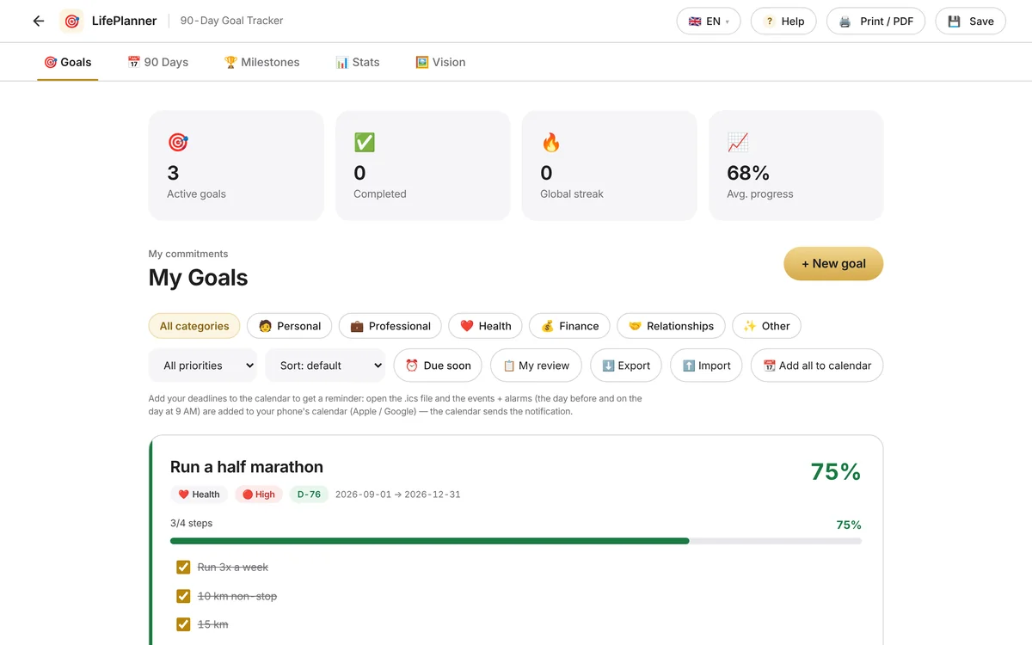Click the question mark Help icon
This screenshot has width=1032, height=645.
[770, 21]
